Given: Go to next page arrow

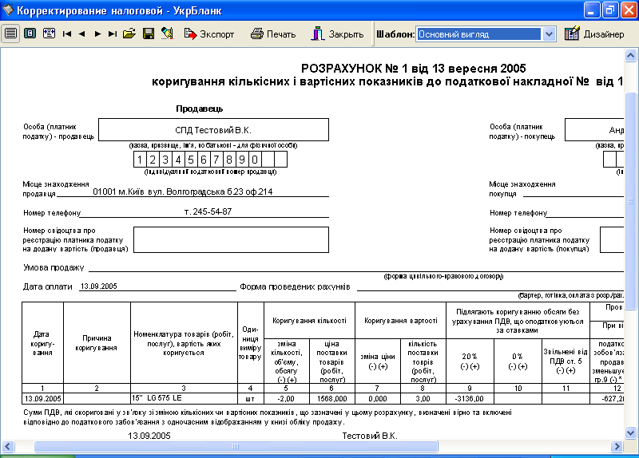Looking at the screenshot, I should click(97, 34).
